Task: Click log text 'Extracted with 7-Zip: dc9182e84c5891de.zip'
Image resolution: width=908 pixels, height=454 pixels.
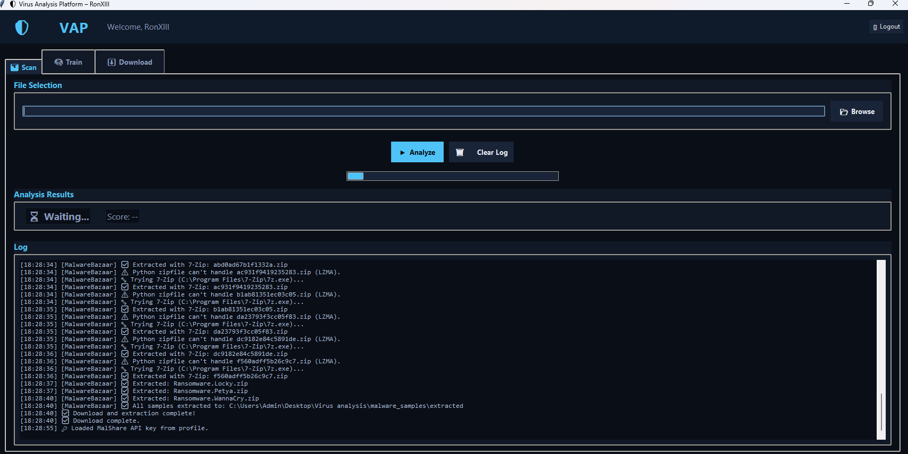Action: (x=210, y=354)
